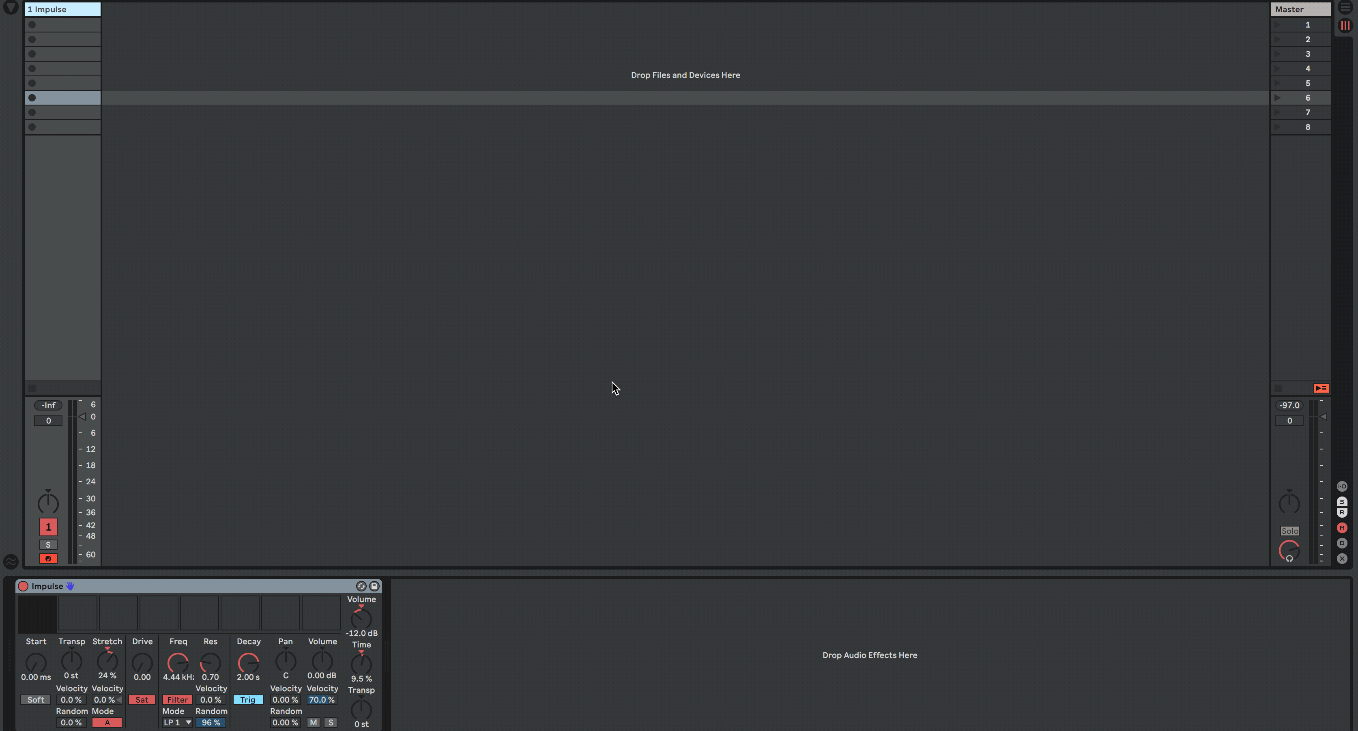Click the Back to Arrangement button
Viewport: 1358px width, 731px height.
pyautogui.click(x=1321, y=388)
